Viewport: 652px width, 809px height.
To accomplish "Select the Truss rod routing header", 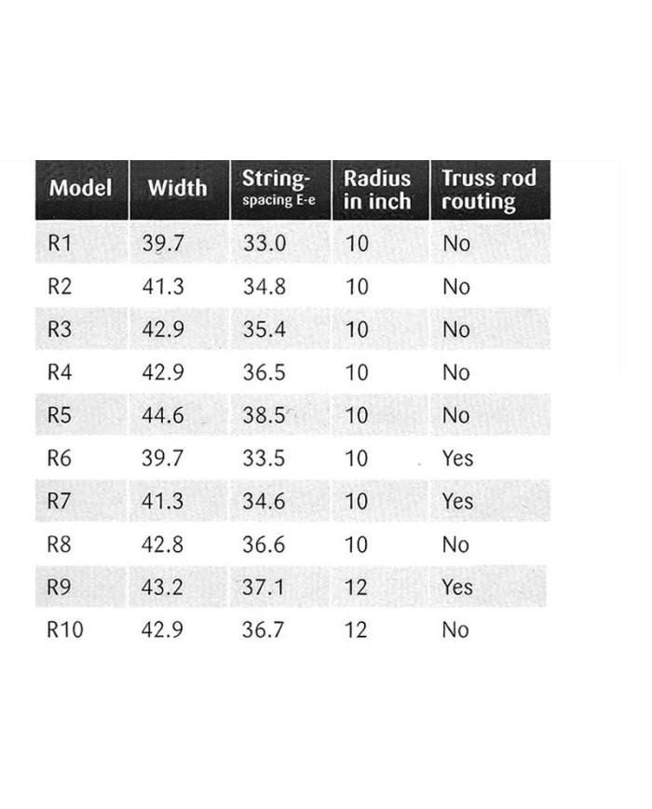I will pyautogui.click(x=488, y=189).
